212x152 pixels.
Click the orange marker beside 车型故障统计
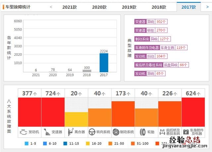pos(3,7)
